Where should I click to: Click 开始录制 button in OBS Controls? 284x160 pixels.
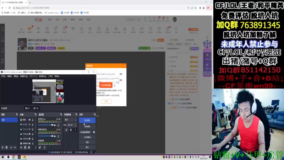tap(87, 127)
